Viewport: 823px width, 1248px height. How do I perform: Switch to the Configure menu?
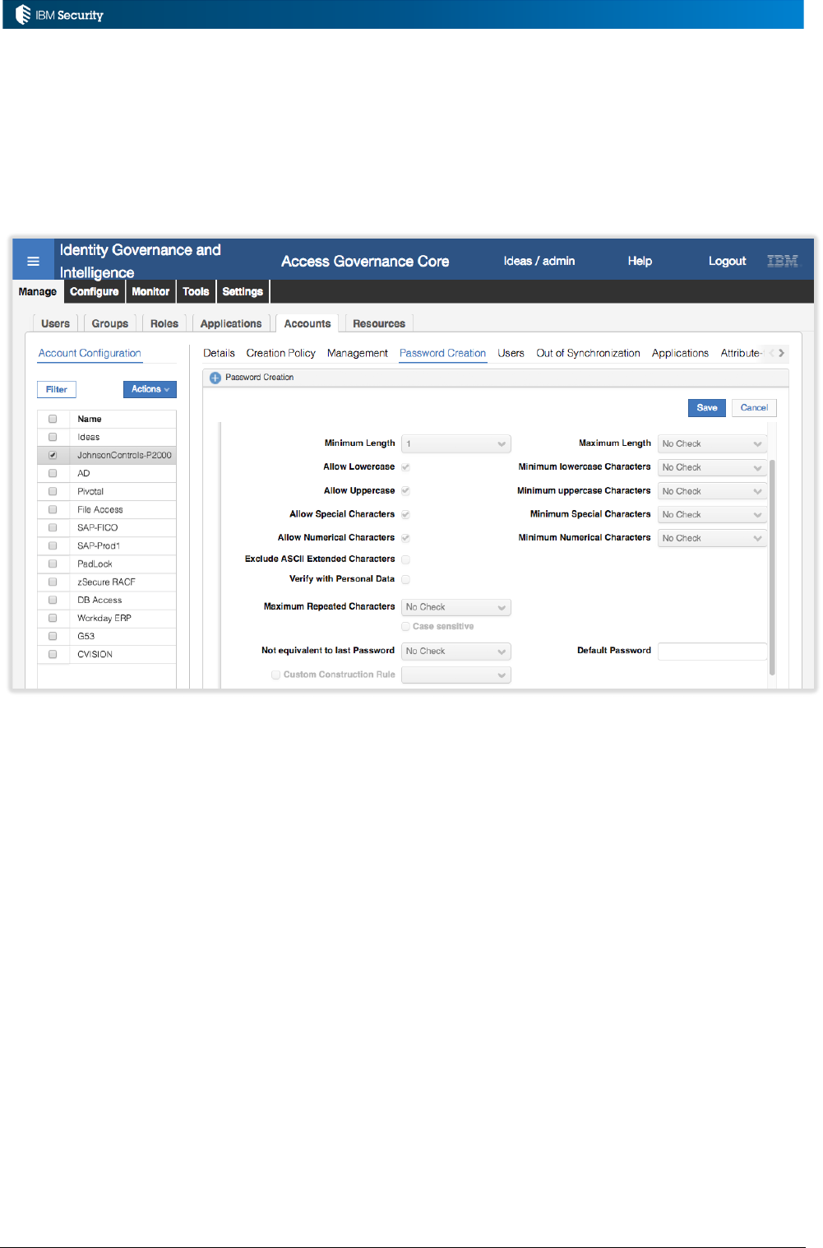(94, 291)
